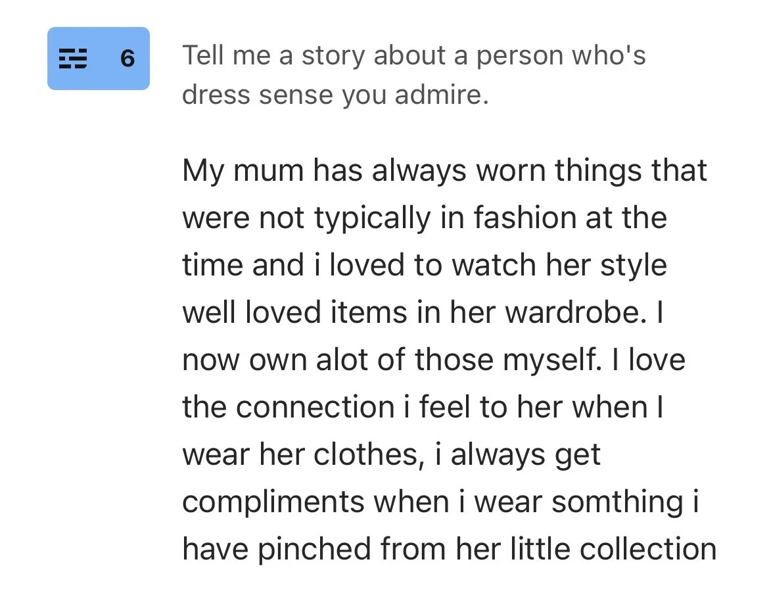Image resolution: width=769 pixels, height=595 pixels.
Task: Click the line starting "wear her clothes"
Action: [391, 454]
